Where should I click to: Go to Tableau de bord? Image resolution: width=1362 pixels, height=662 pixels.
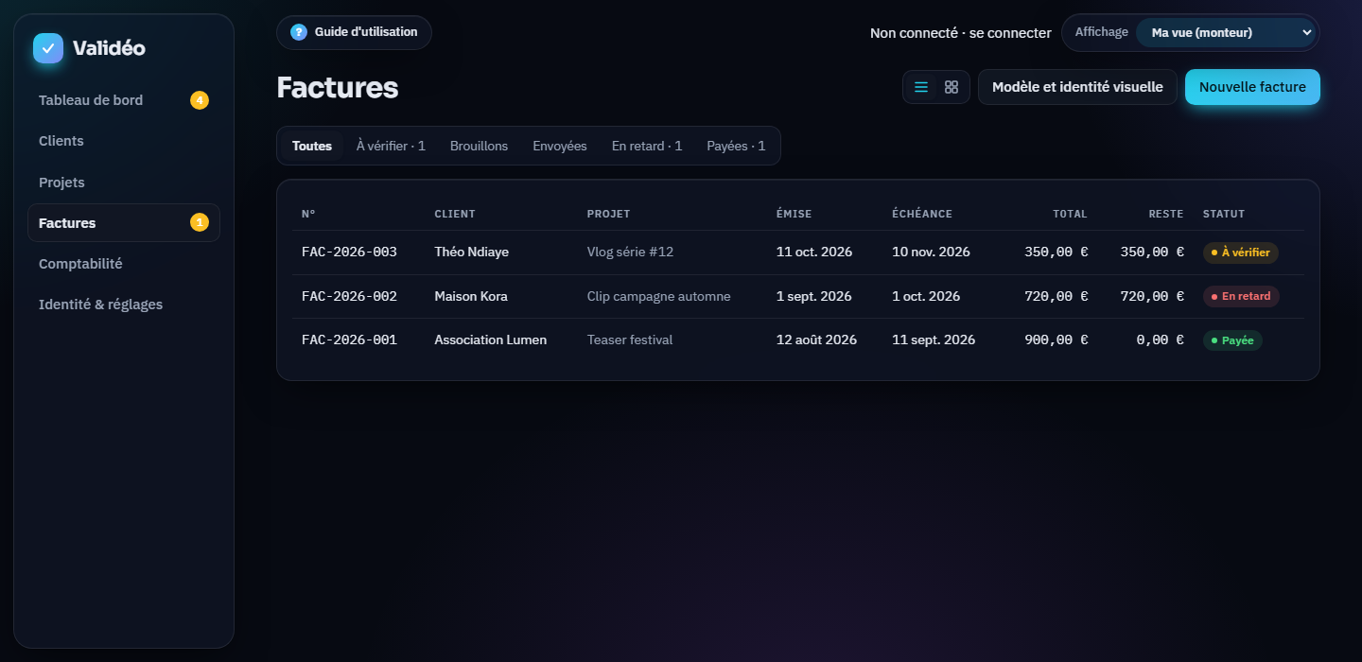[x=124, y=100]
